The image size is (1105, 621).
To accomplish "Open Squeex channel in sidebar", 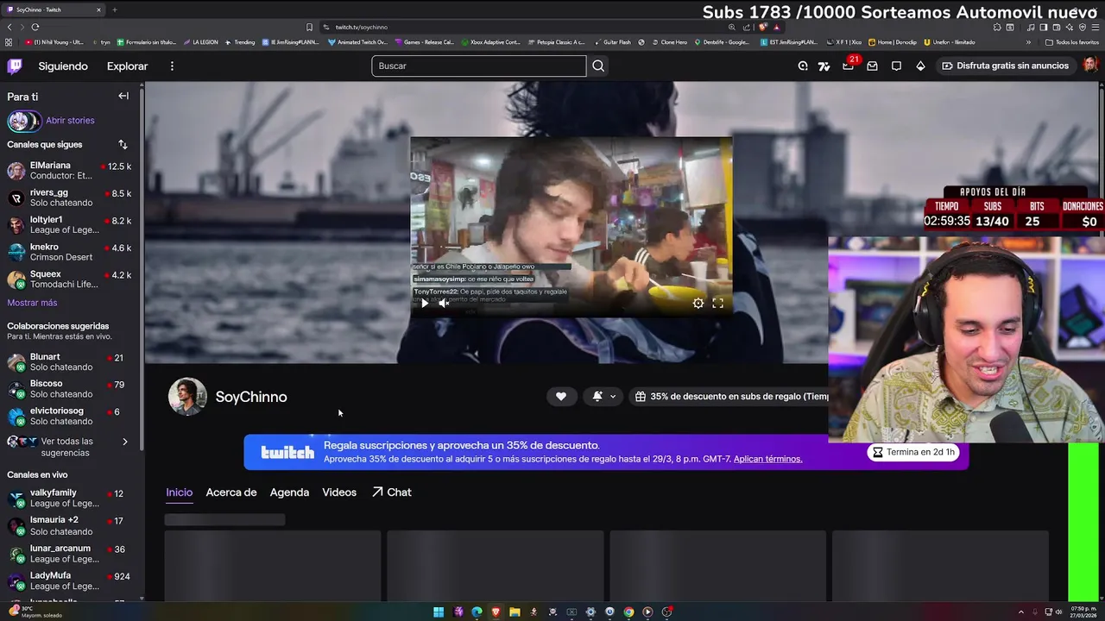I will [69, 279].
